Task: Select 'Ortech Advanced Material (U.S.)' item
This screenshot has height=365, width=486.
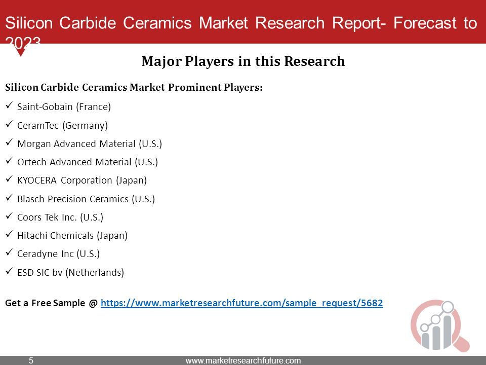Action: (88, 162)
